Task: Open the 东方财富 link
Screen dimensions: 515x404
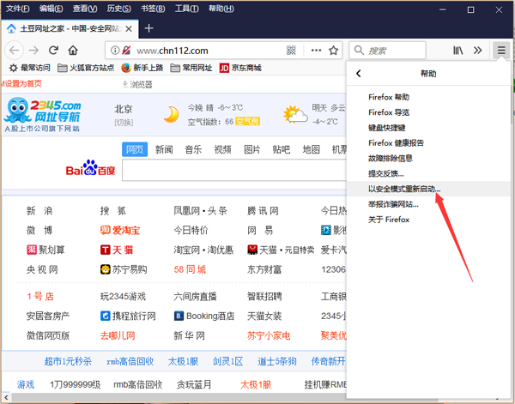Action: point(264,270)
